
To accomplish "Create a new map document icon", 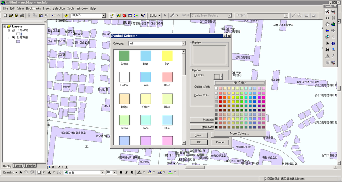I will click(x=5, y=15).
